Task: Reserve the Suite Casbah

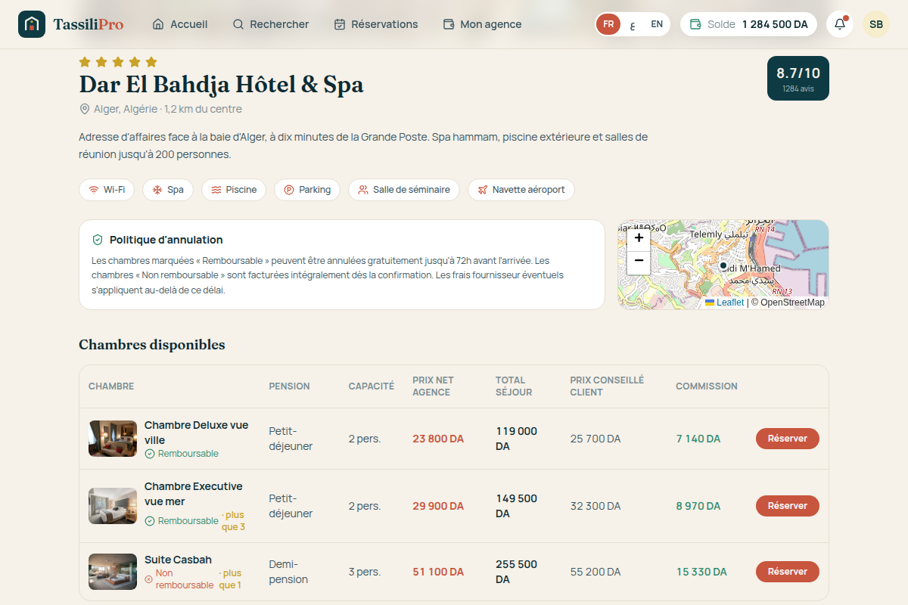Action: click(x=788, y=572)
